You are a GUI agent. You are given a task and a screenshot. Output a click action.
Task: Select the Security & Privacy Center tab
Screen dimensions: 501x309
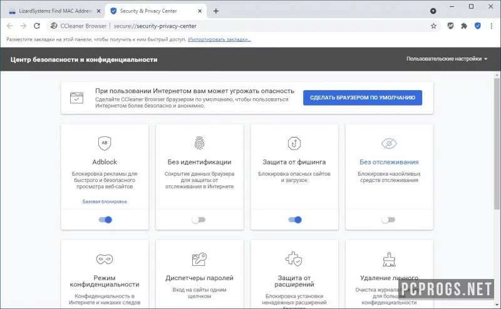pyautogui.click(x=155, y=11)
